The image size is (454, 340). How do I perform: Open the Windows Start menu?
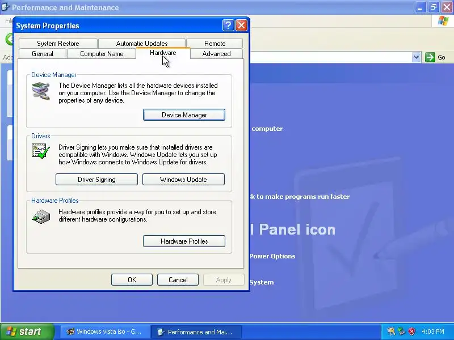27,331
